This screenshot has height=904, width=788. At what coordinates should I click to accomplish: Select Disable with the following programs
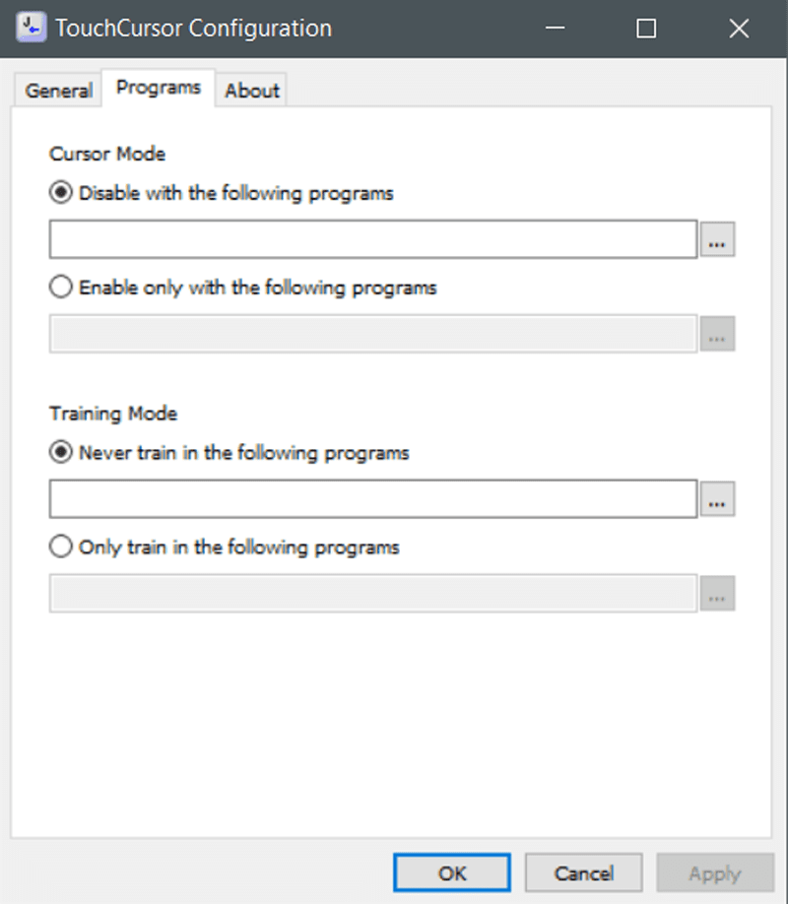pos(222,193)
